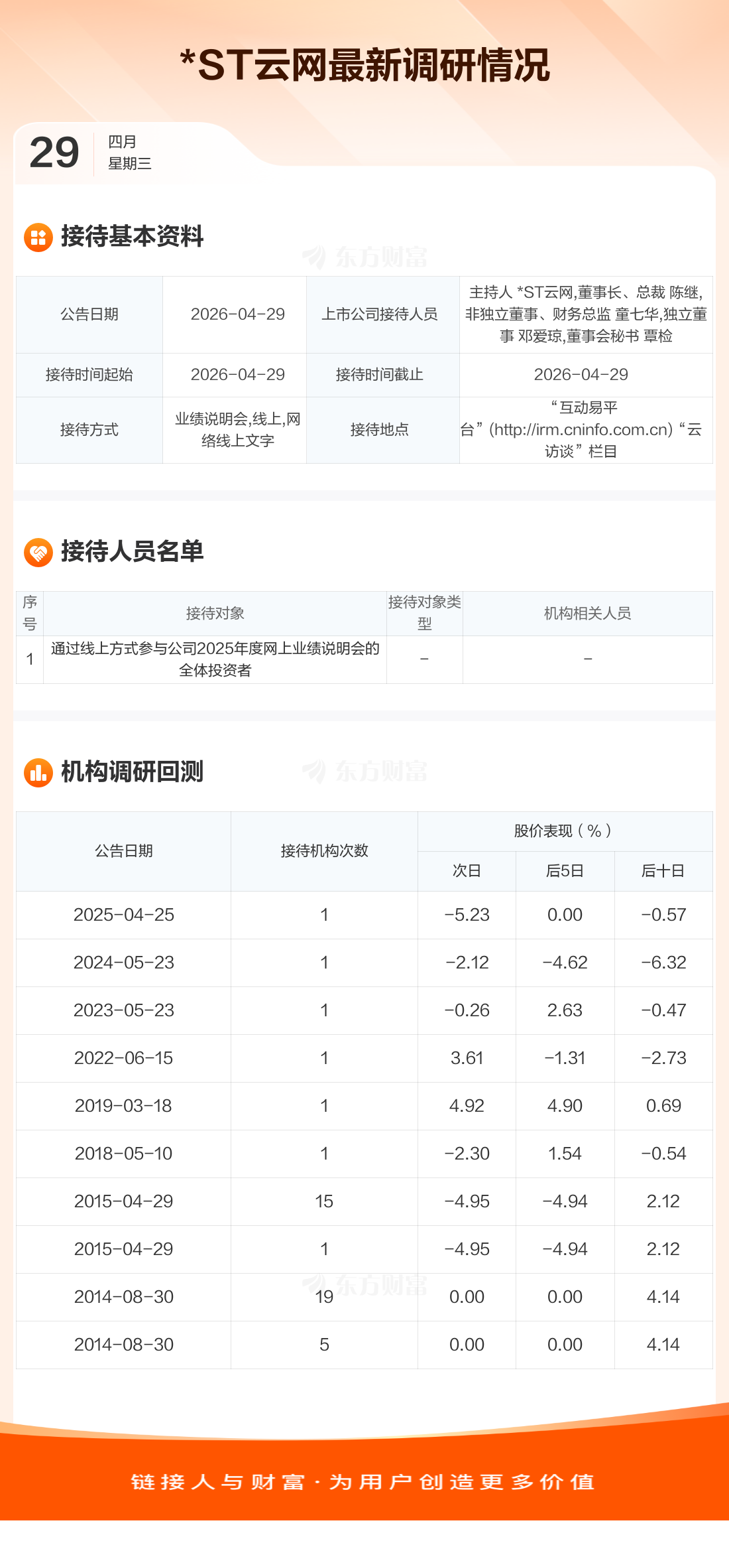
Task: Click the handshake icon beside 接待人员名单
Action: 38,552
